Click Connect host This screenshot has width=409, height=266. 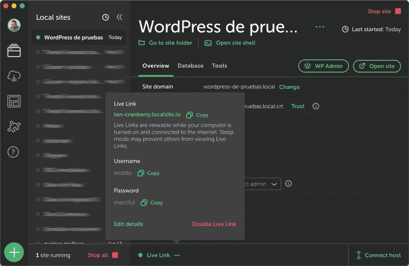[378, 255]
